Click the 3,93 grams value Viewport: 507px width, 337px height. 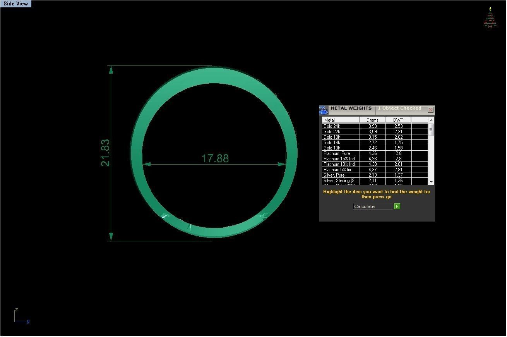pyautogui.click(x=372, y=126)
